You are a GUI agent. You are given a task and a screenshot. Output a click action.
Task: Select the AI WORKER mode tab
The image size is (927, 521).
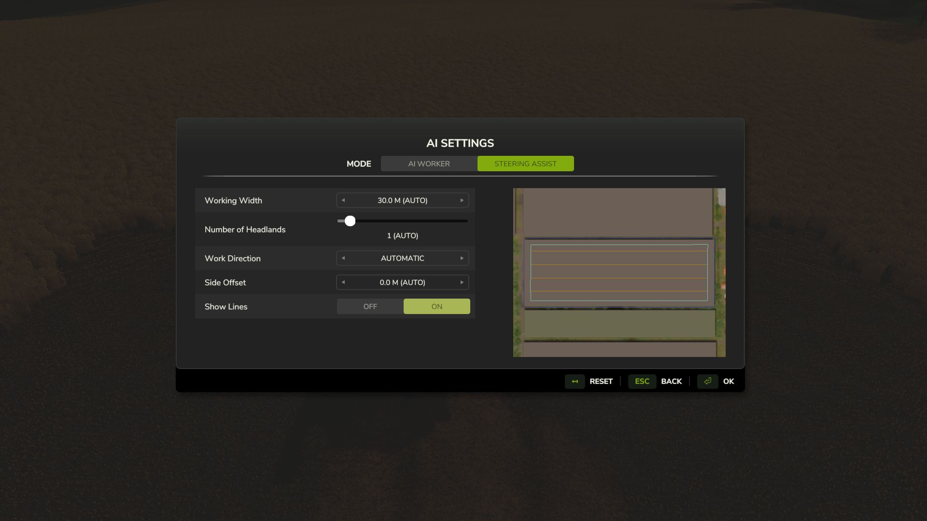point(428,163)
